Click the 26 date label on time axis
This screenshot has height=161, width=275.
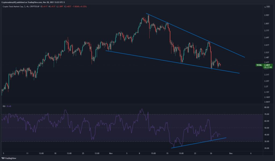pos(211,153)
